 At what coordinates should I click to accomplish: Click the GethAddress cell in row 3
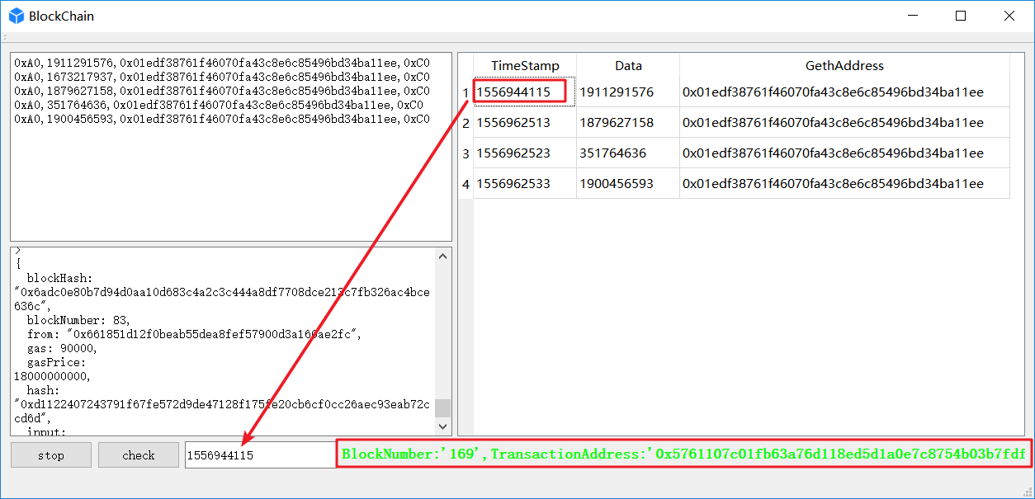[844, 153]
